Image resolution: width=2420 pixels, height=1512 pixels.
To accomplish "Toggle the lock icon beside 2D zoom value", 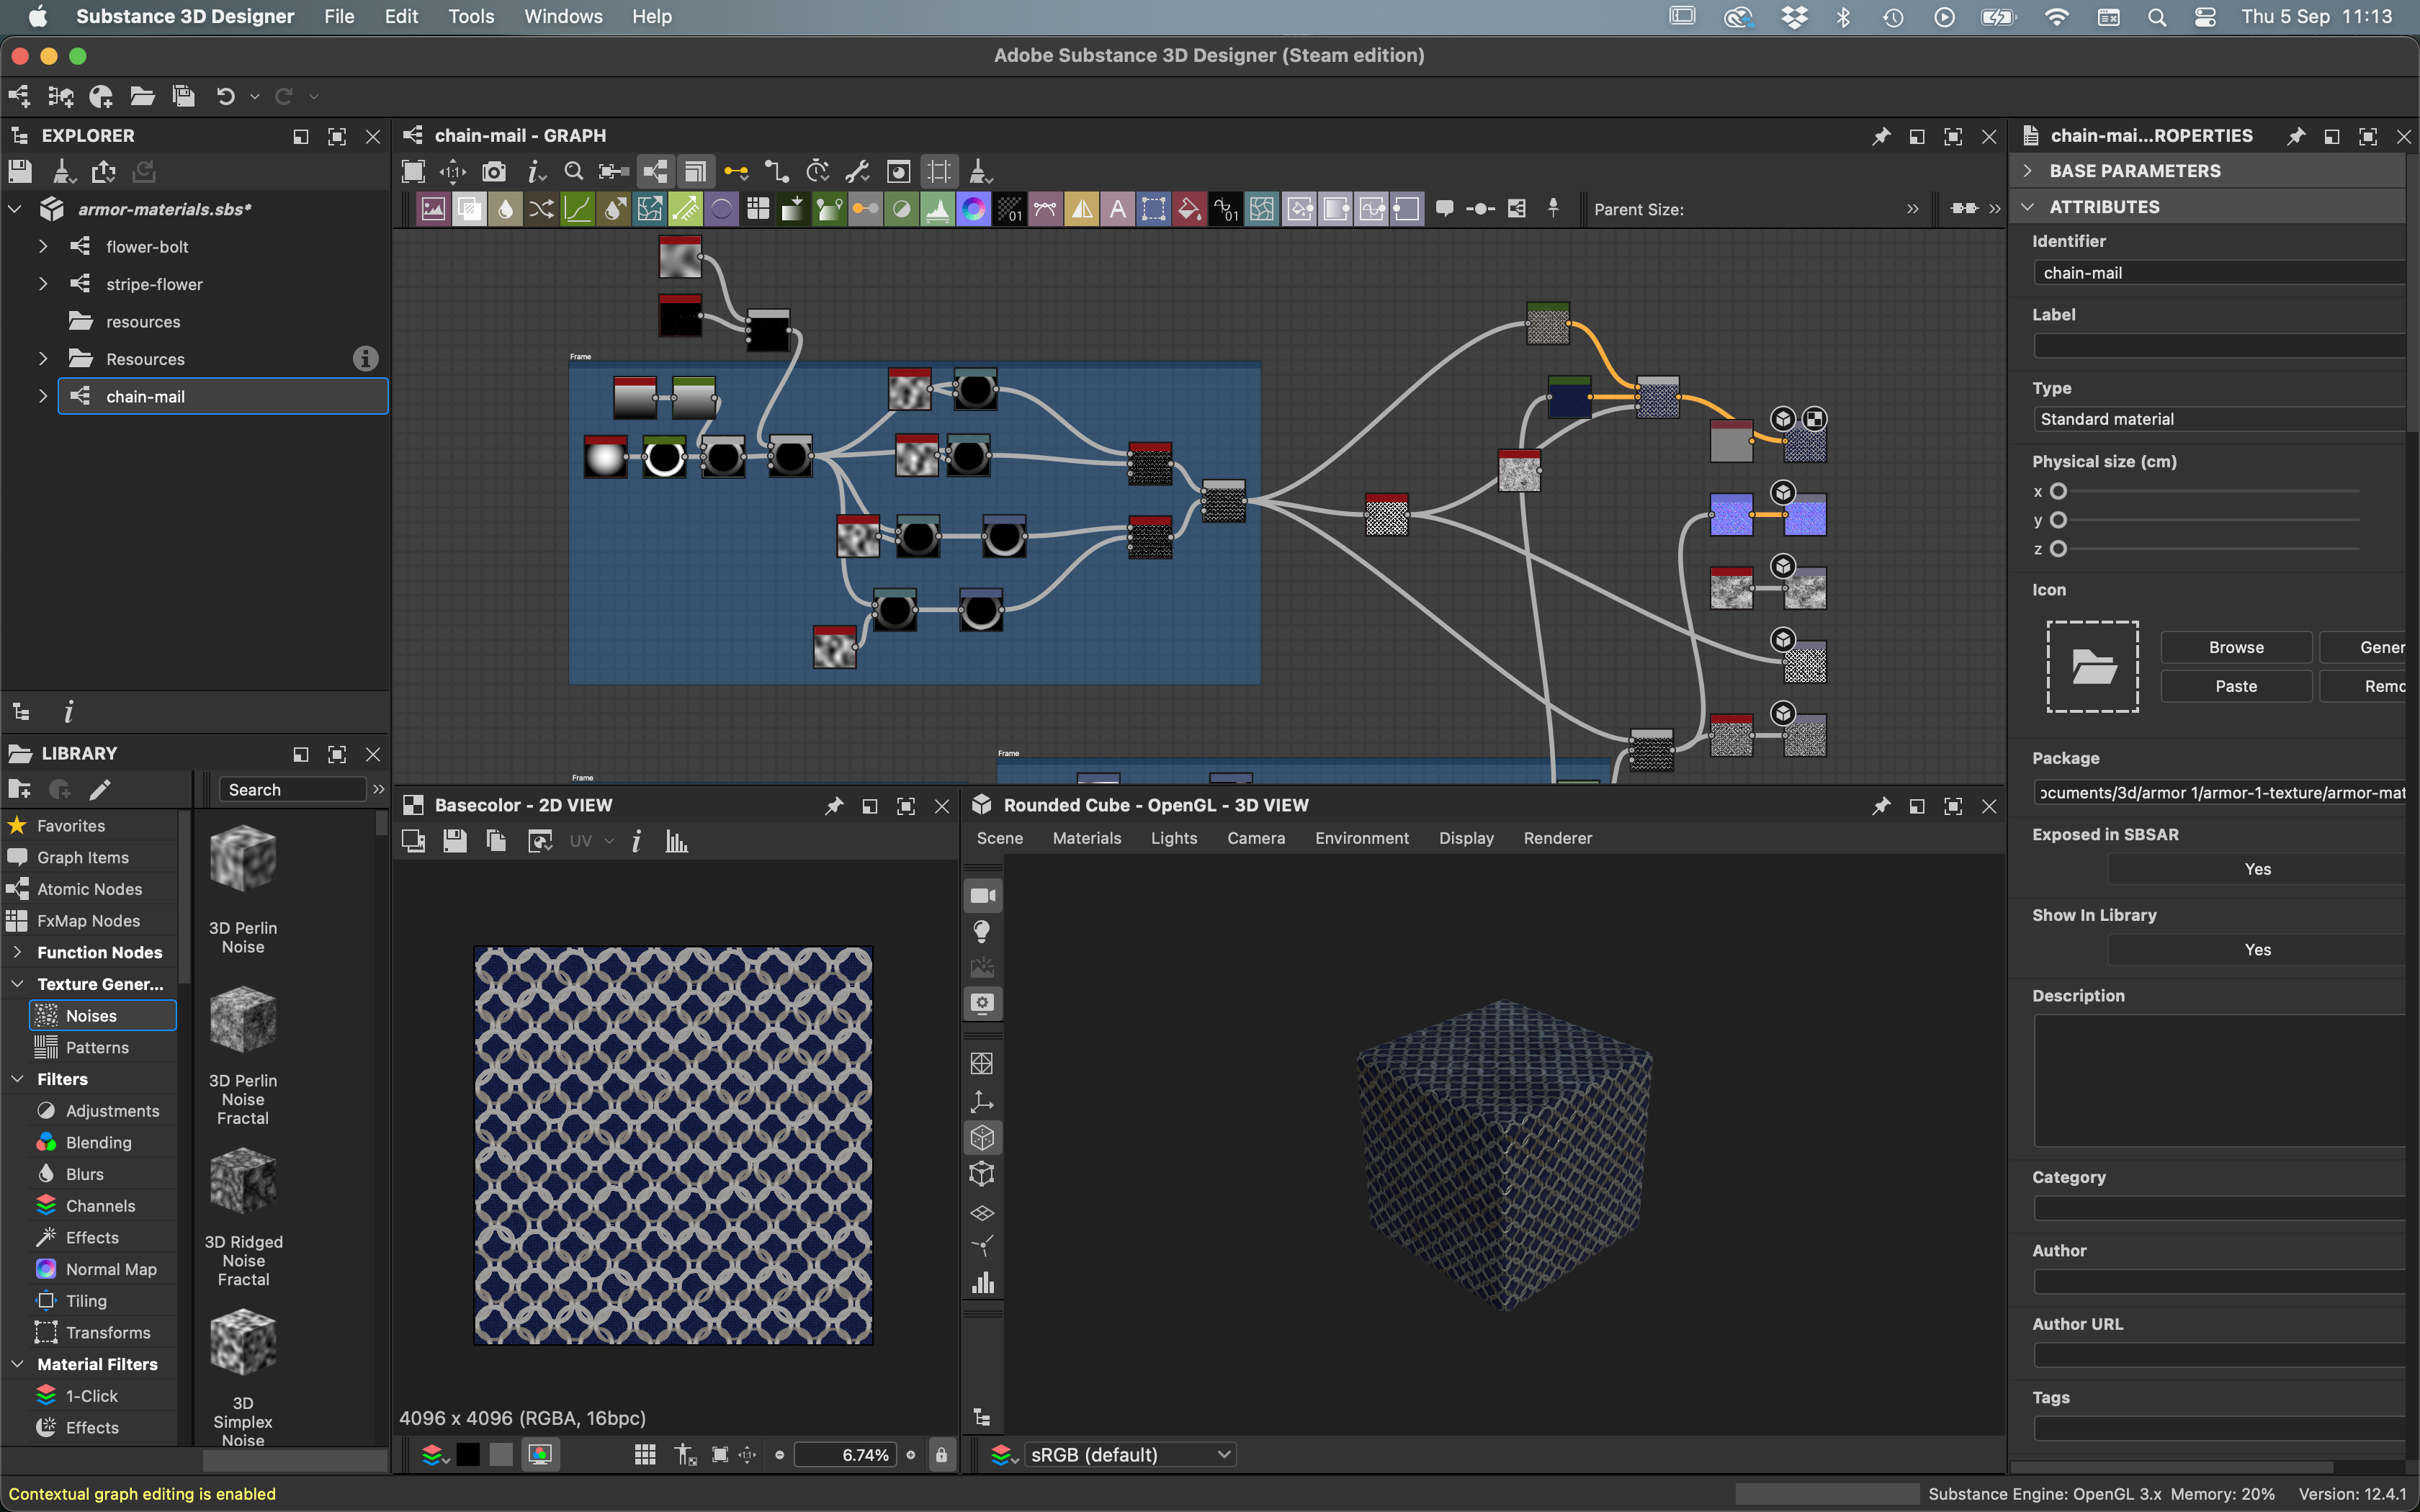I will pyautogui.click(x=941, y=1455).
